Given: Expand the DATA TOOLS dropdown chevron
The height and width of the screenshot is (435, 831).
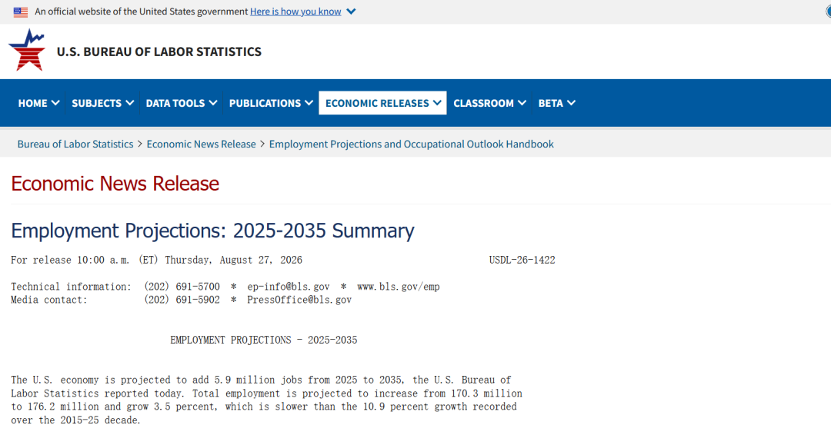Looking at the screenshot, I should 213,103.
